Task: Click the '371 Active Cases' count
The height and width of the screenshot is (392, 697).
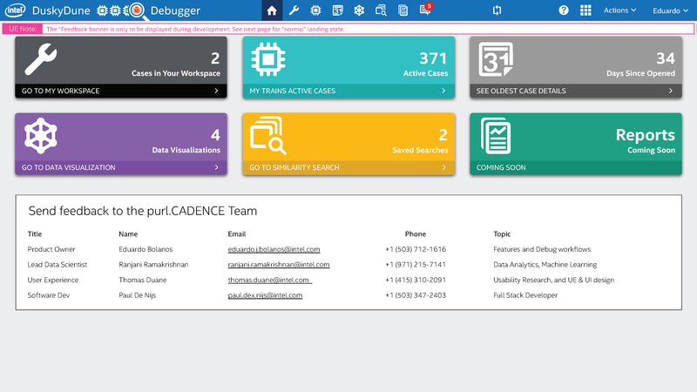Action: click(425, 64)
